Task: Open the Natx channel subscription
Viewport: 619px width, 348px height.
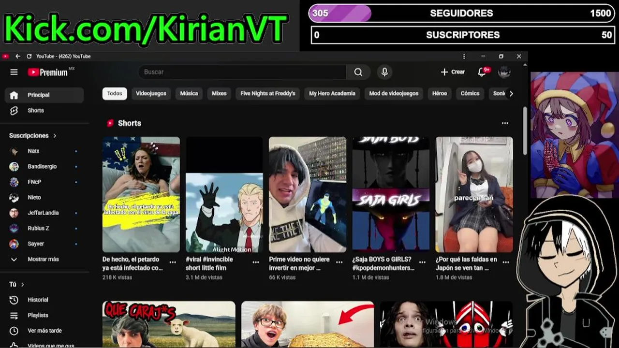Action: pos(44,151)
